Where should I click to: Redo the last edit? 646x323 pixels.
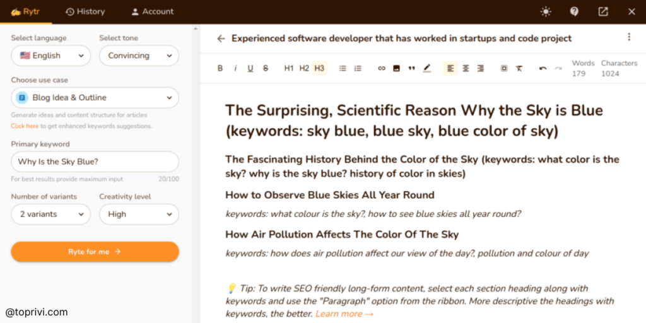pos(558,68)
